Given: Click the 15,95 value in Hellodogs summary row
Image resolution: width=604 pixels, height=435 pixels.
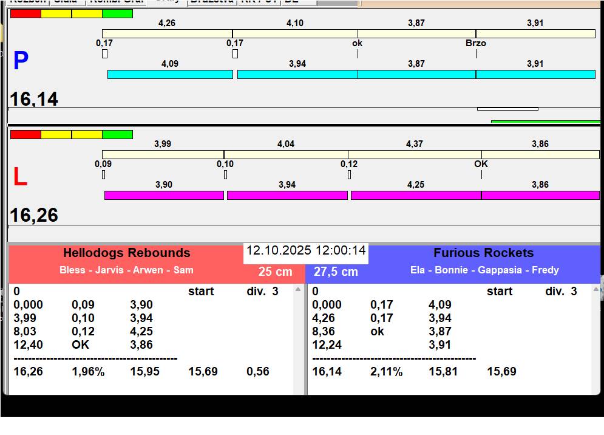Looking at the screenshot, I should pyautogui.click(x=145, y=372).
